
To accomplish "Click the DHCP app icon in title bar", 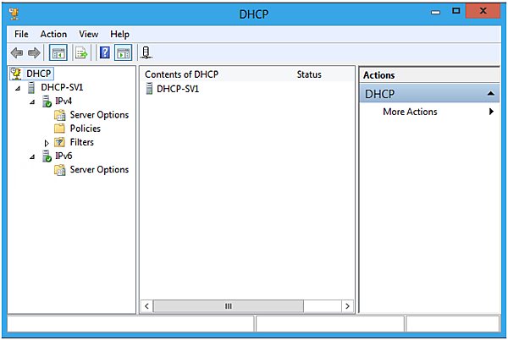I will tap(14, 14).
